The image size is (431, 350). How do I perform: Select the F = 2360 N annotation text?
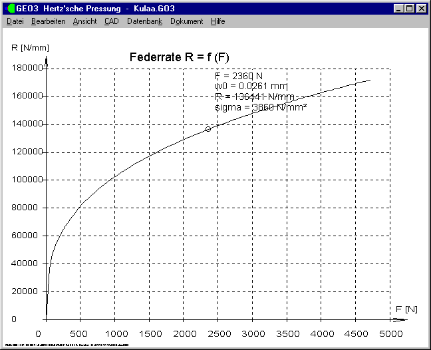(x=239, y=75)
